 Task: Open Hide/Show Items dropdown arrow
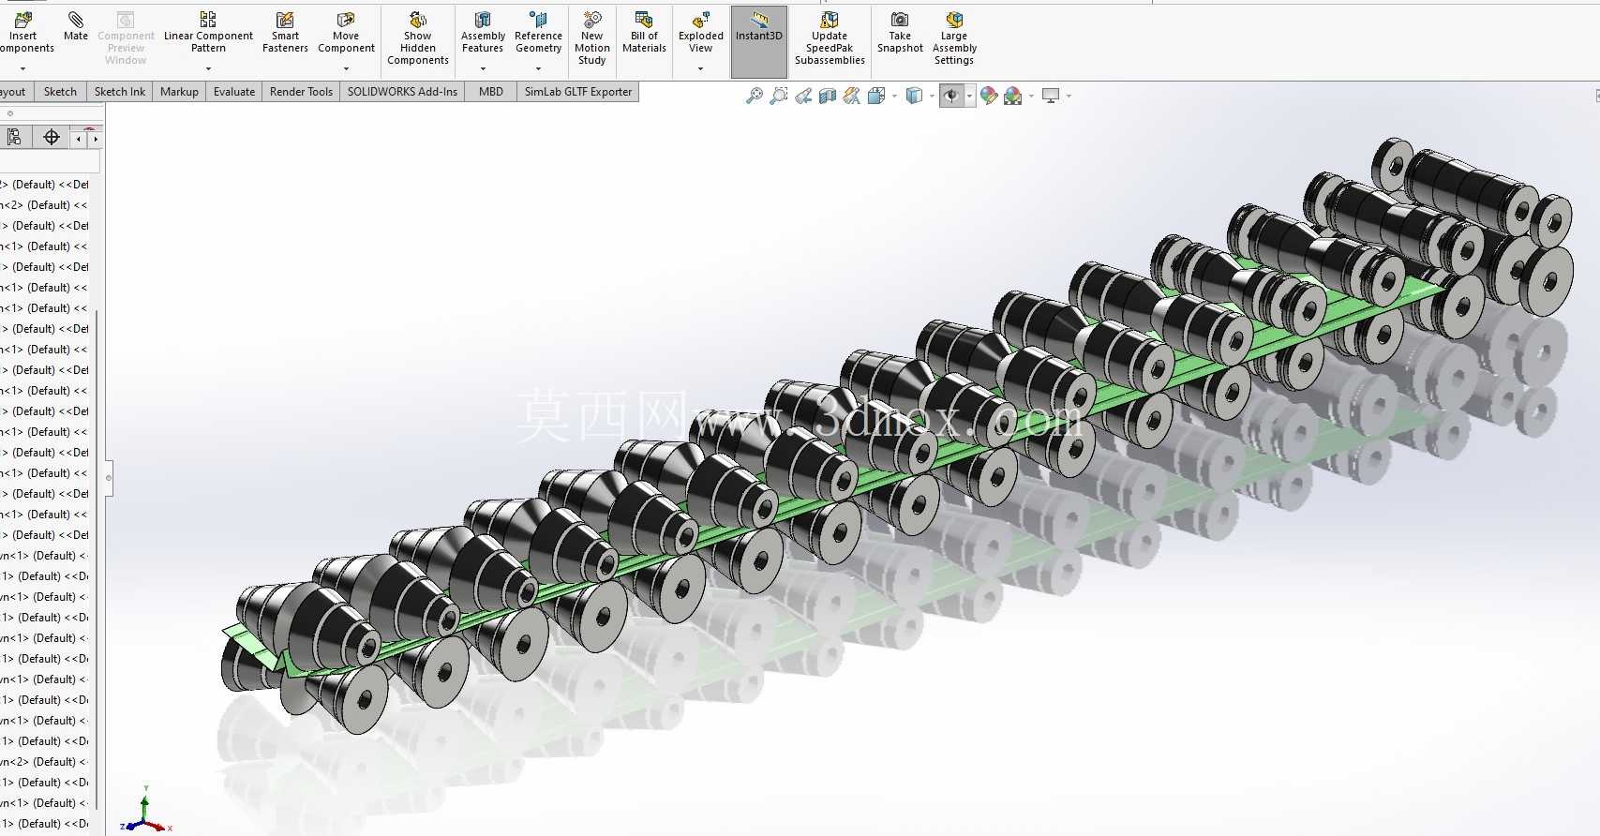coord(969,96)
